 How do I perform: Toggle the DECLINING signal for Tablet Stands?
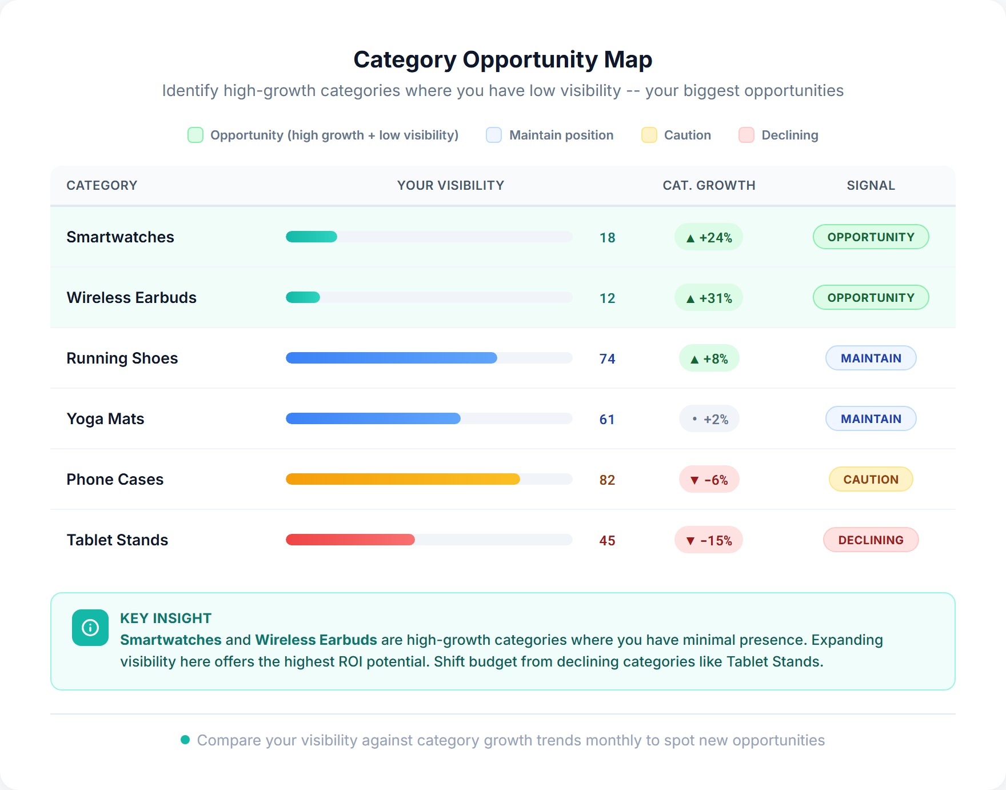871,540
